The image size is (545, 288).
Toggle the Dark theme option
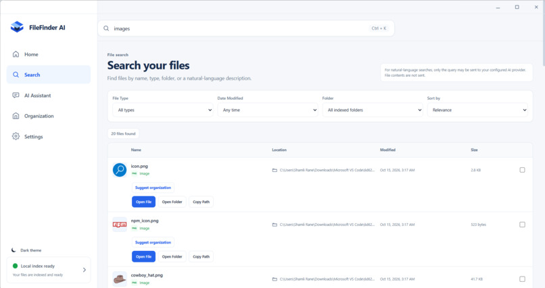(x=27, y=250)
